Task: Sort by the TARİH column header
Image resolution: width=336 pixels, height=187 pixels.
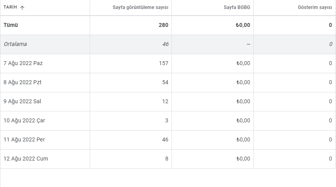Action: pyautogui.click(x=10, y=7)
